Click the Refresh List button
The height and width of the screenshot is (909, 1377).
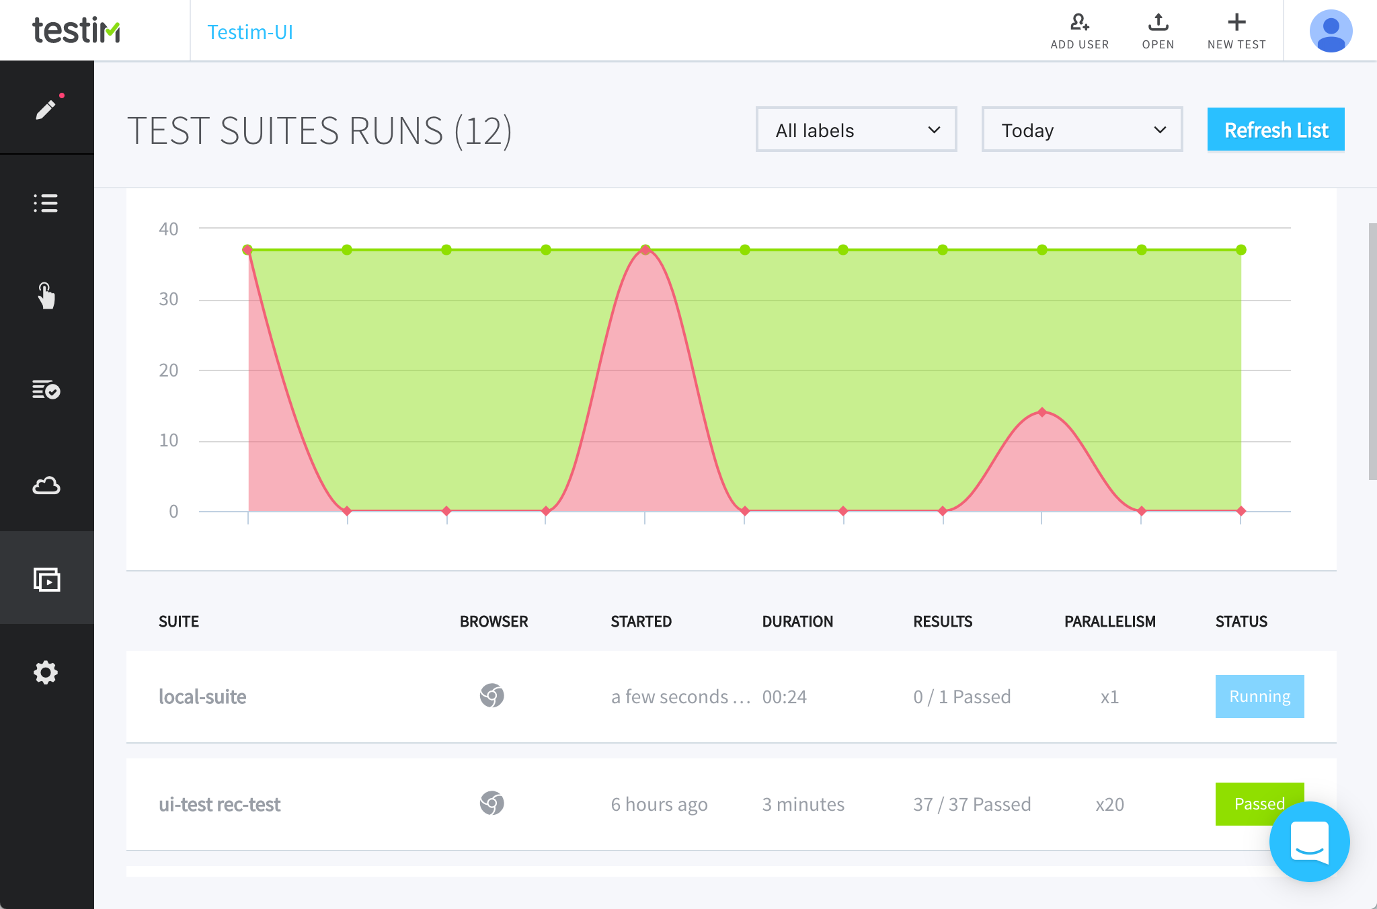point(1275,130)
